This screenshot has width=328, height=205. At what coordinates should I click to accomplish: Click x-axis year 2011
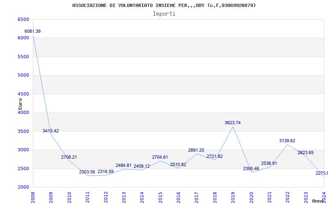[x=87, y=198]
